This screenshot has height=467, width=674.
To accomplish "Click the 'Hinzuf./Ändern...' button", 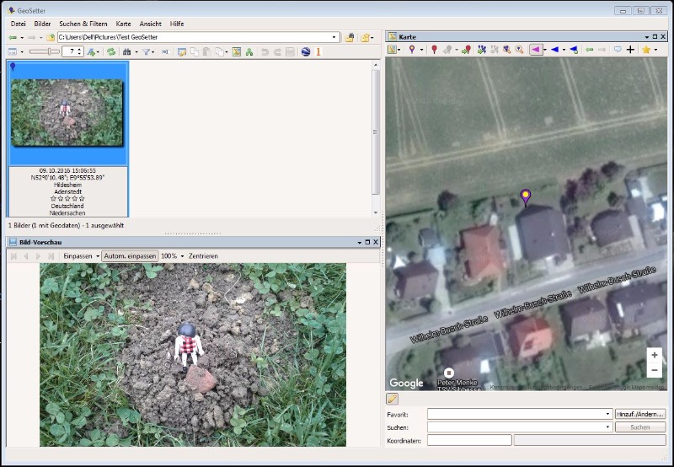I will point(641,415).
